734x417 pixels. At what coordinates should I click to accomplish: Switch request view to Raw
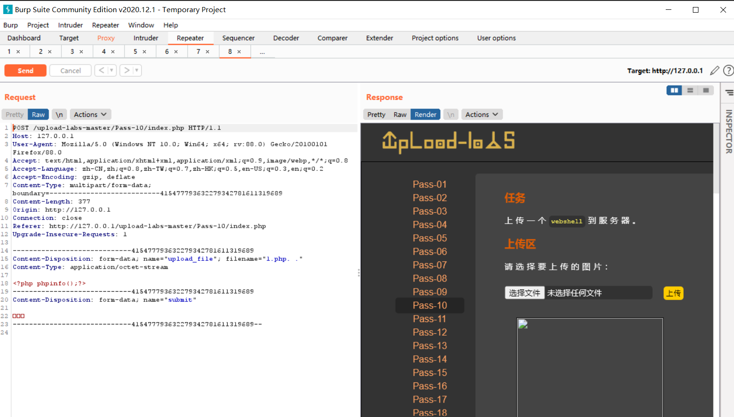[38, 115]
